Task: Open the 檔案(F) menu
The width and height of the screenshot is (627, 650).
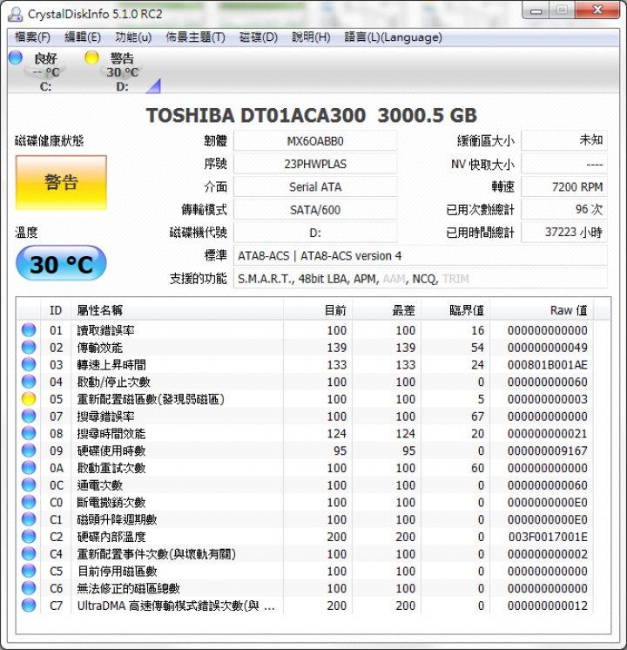Action: coord(32,37)
